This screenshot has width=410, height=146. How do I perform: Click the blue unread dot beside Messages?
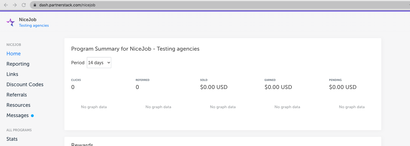click(32, 116)
